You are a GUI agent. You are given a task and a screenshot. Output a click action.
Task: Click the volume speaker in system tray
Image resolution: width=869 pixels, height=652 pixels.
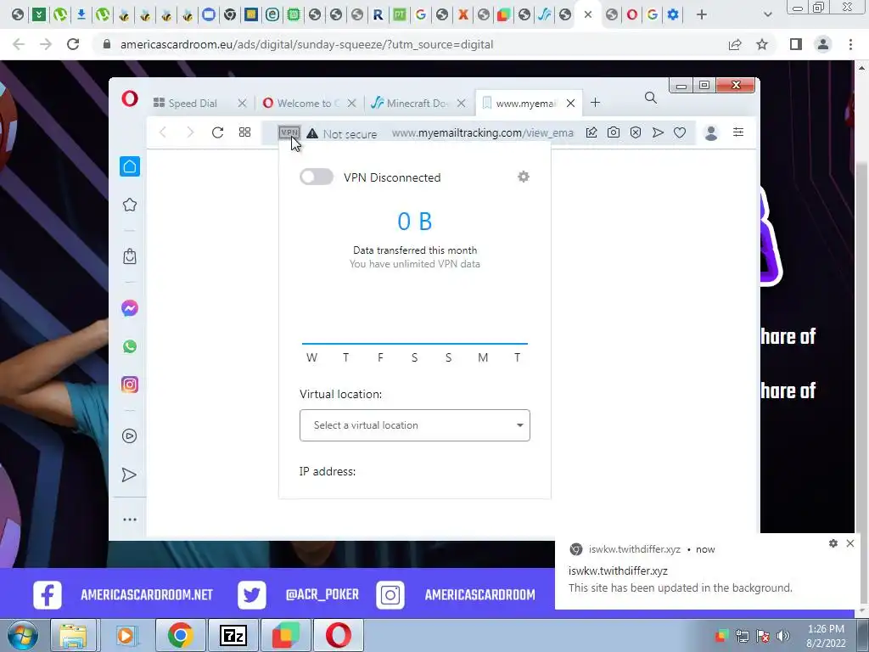[783, 636]
